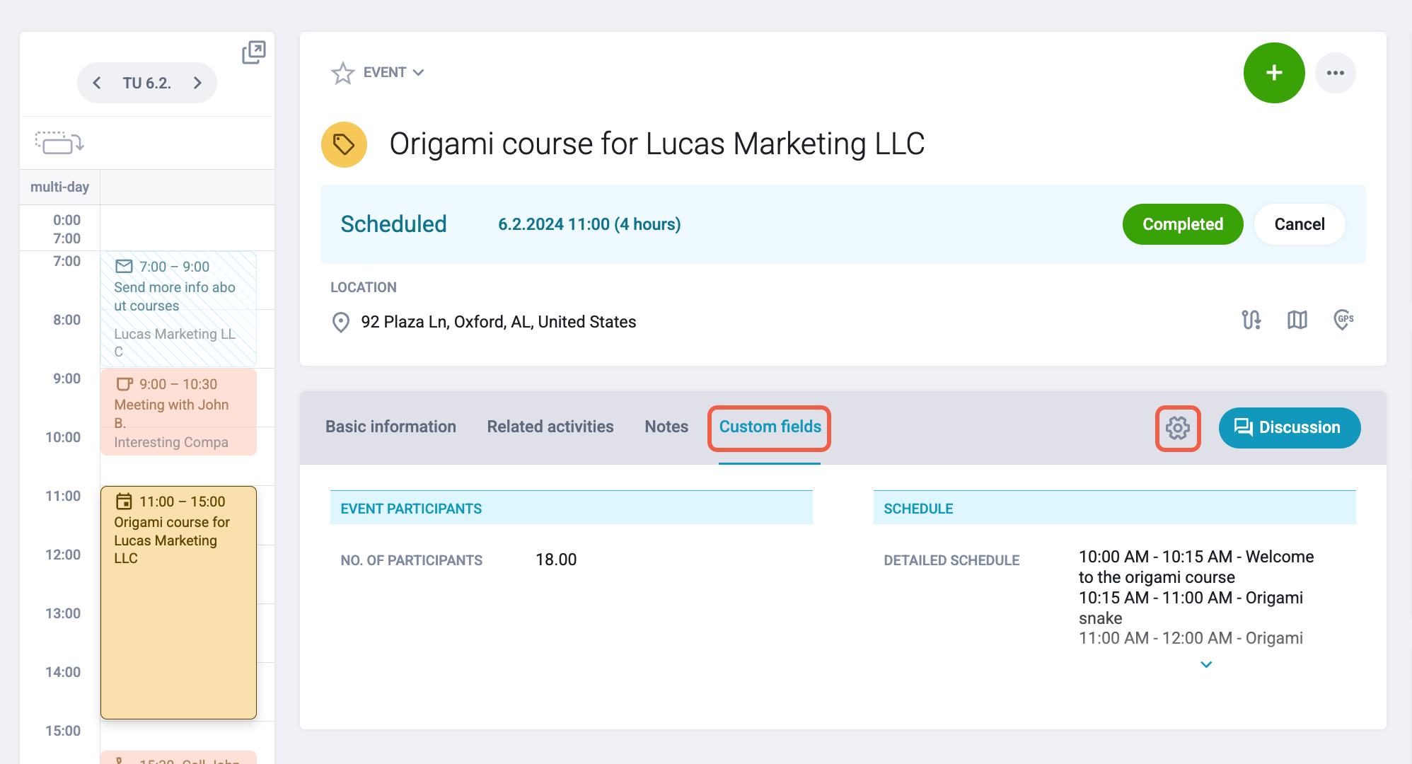Go to previous day arrow
Screen dimensions: 1412x764
97,83
